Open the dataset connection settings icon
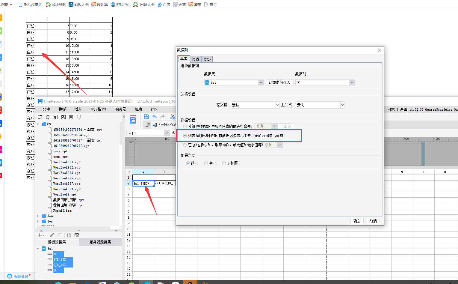458x284 pixels. pos(77,235)
